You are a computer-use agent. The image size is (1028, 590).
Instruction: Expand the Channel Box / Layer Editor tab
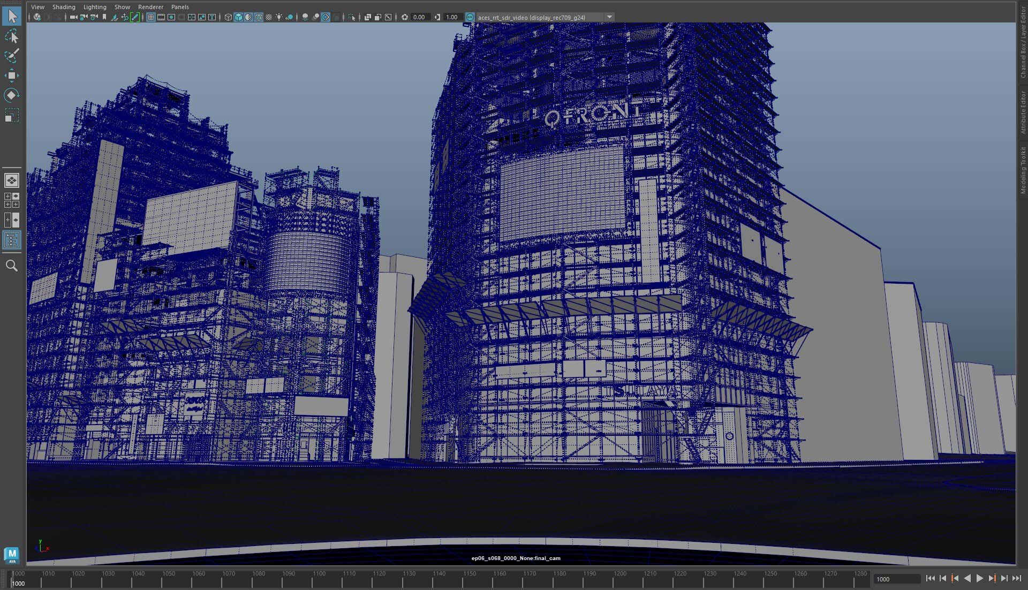tap(1023, 43)
